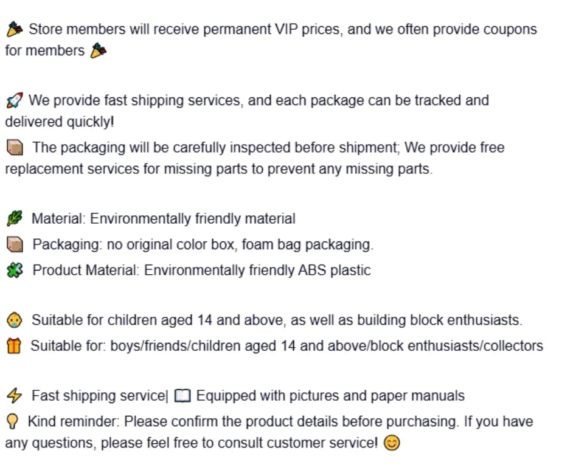The image size is (576, 473).
Task: Click the leaf emoji next to Material
Action: click(x=15, y=219)
